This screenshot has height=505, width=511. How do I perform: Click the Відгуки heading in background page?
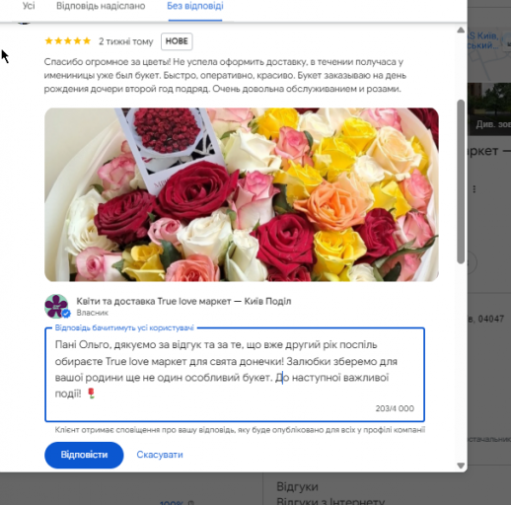click(297, 486)
